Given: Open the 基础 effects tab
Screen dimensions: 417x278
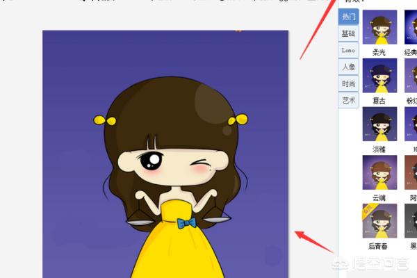Looking at the screenshot, I should click(x=349, y=33).
